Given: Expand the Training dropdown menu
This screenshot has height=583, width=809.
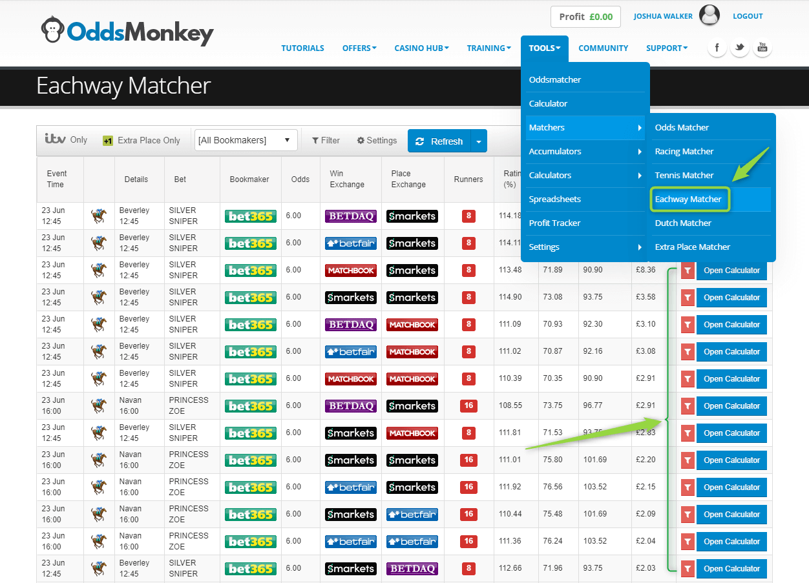Looking at the screenshot, I should click(x=489, y=48).
